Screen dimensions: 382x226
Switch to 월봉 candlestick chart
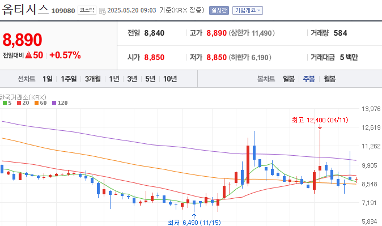coord(330,79)
